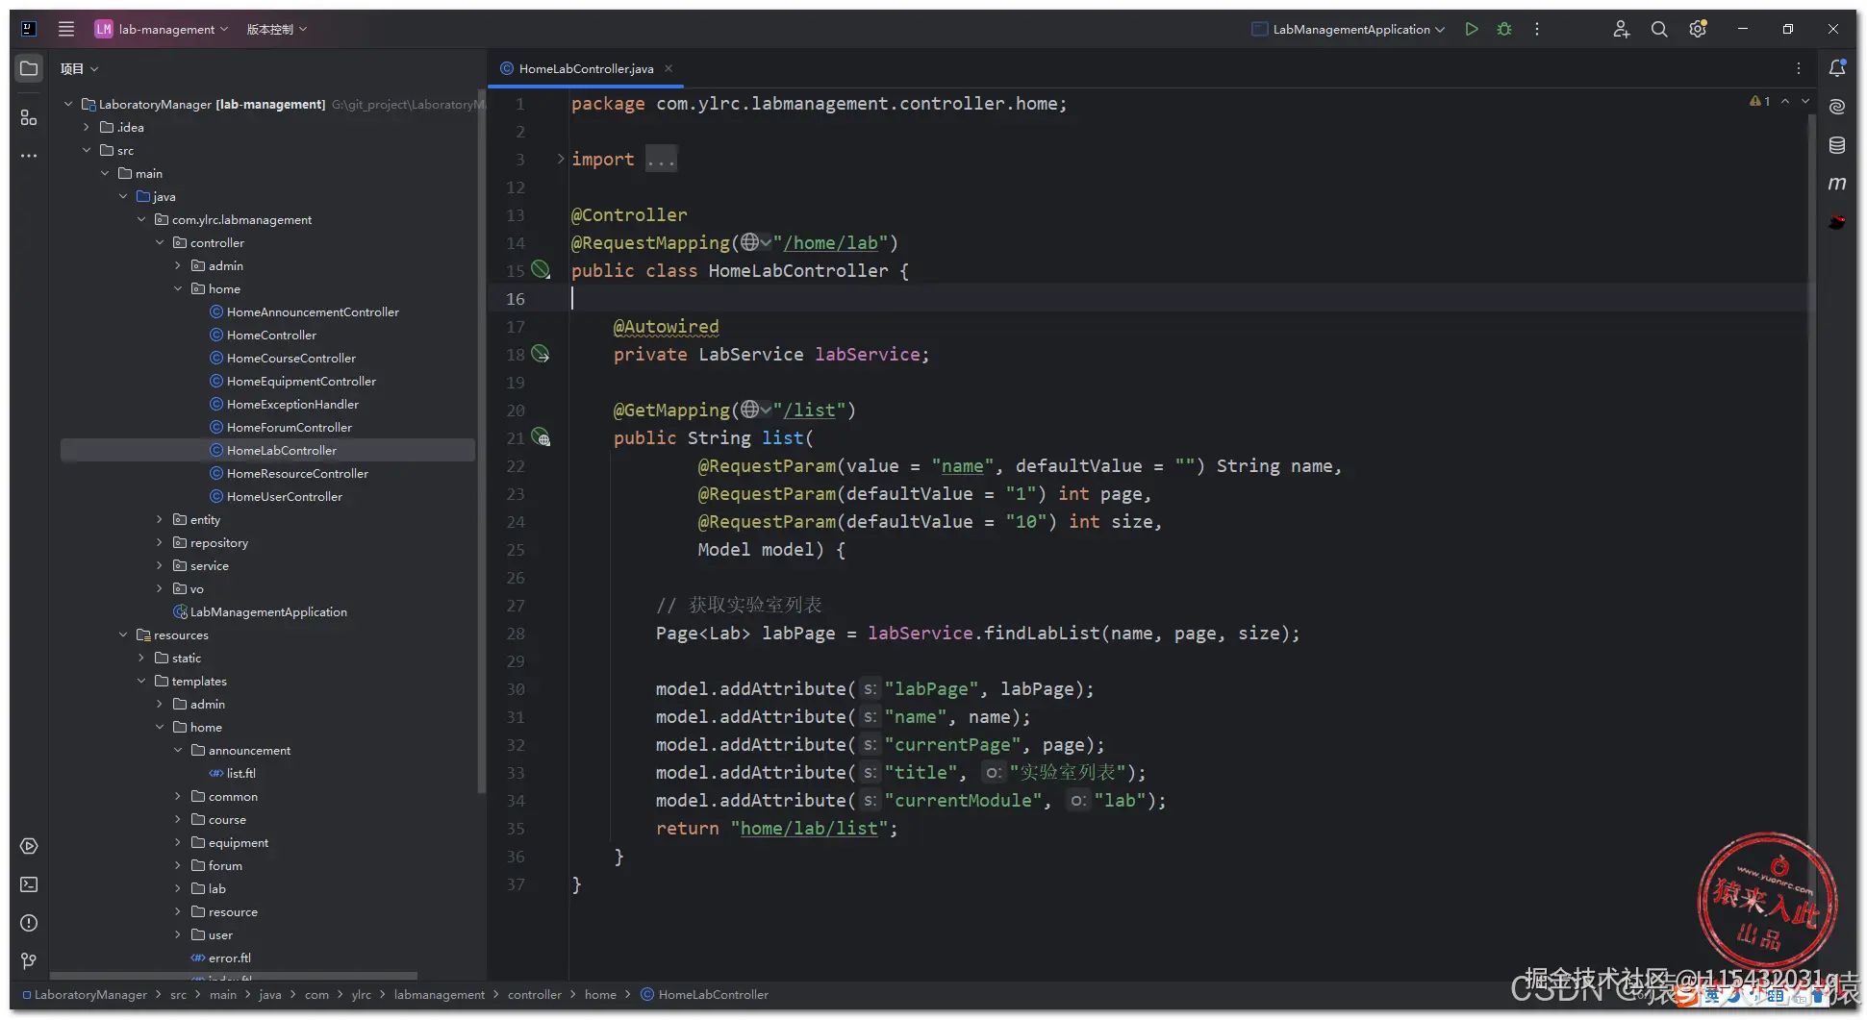Open the main hamburger menu
The width and height of the screenshot is (1867, 1020).
point(66,29)
